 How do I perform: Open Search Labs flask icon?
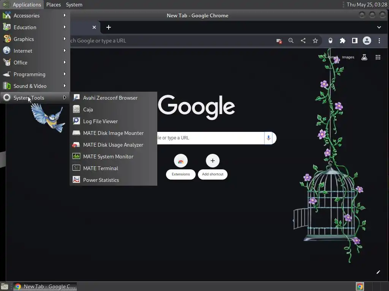tap(364, 58)
